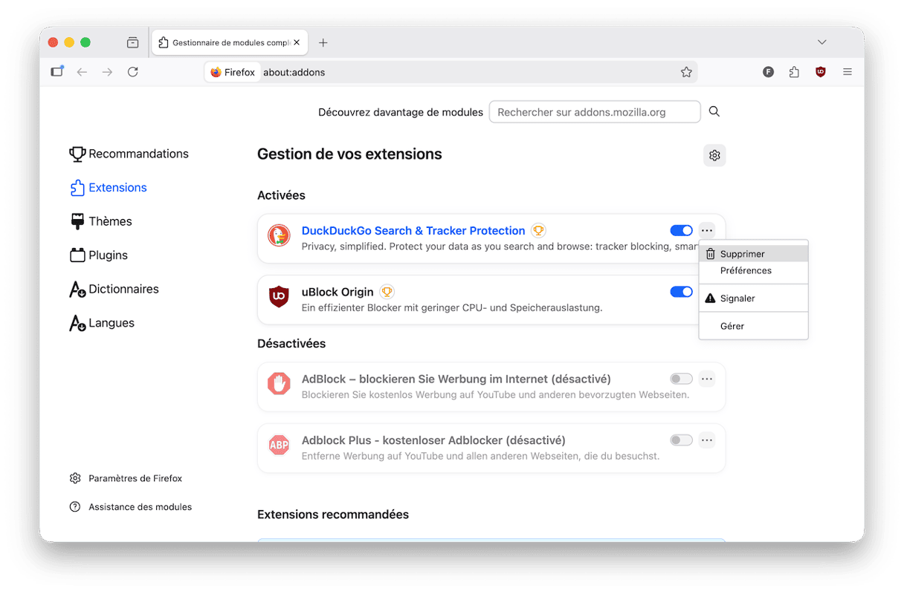Open DuckDuckGo Search & Tracker Protection title link

pos(413,231)
